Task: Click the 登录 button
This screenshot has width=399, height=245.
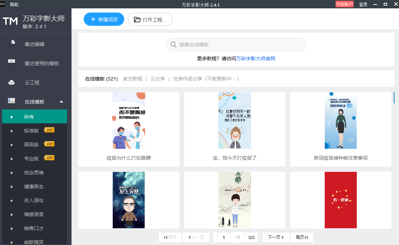Action: (x=363, y=5)
